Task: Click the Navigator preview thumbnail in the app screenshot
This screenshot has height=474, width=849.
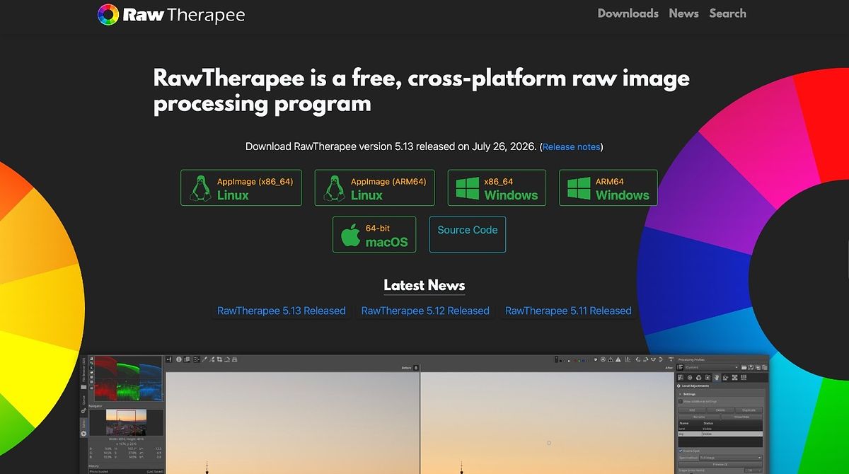Action: (x=126, y=422)
